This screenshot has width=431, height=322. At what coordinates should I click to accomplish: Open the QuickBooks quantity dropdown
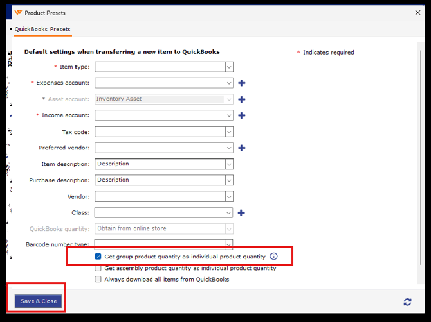click(x=229, y=229)
